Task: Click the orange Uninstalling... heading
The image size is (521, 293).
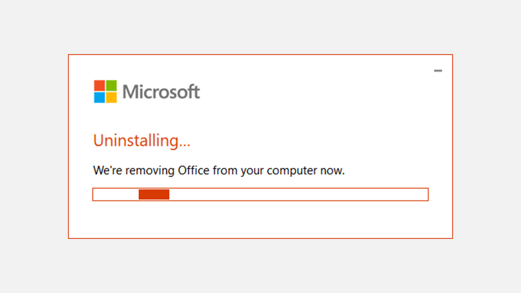Action: [x=142, y=140]
